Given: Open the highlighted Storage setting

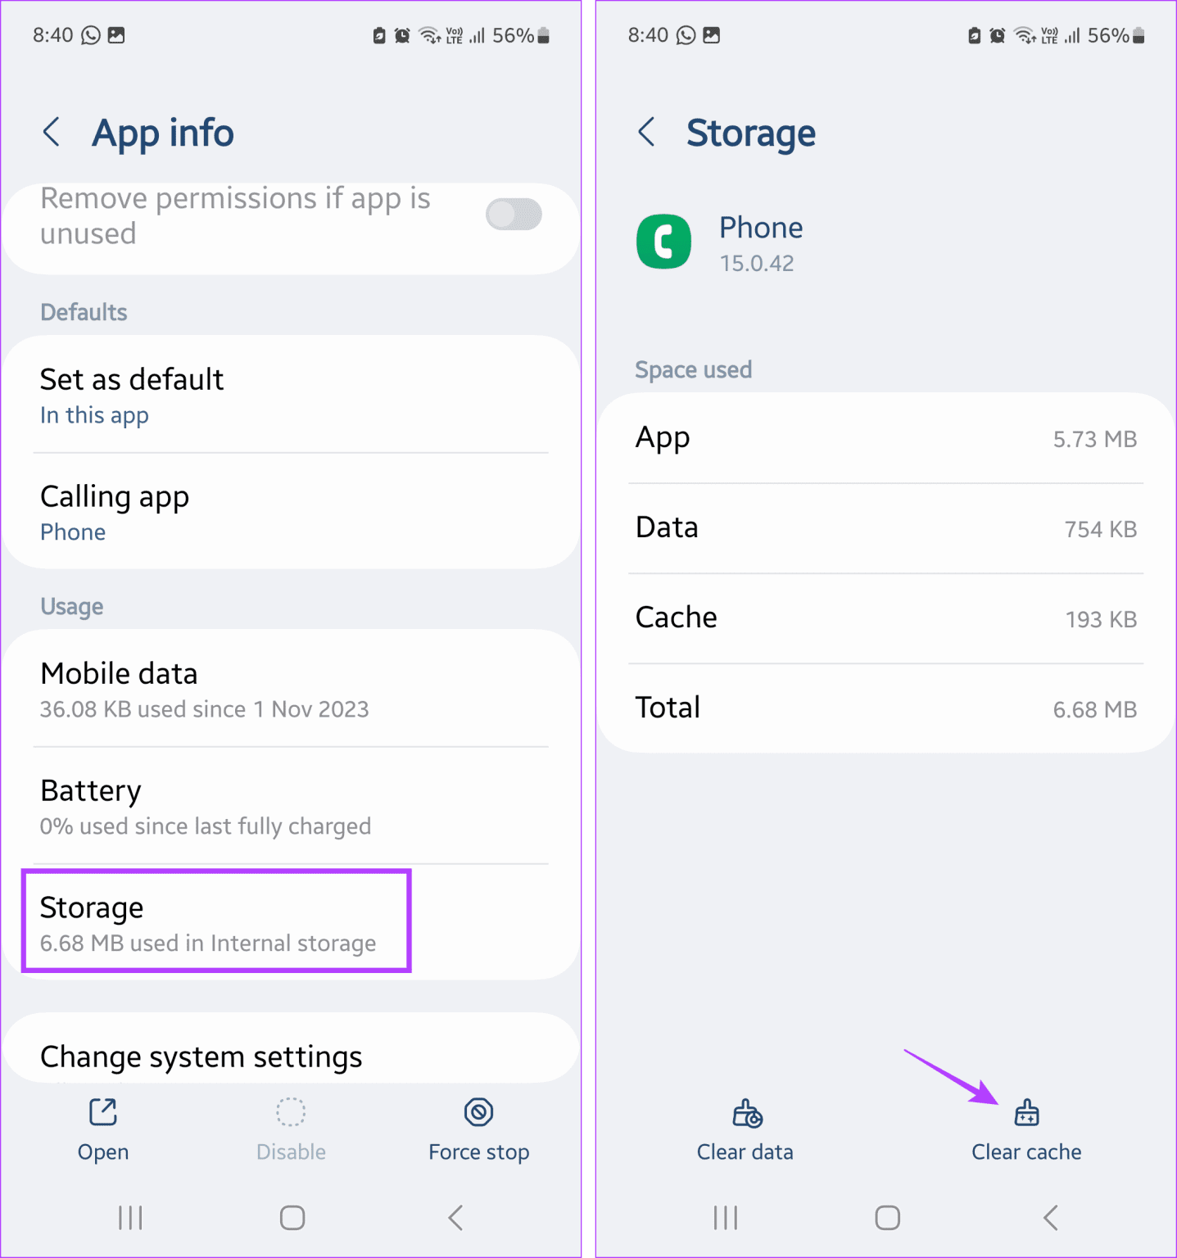Looking at the screenshot, I should pos(215,920).
